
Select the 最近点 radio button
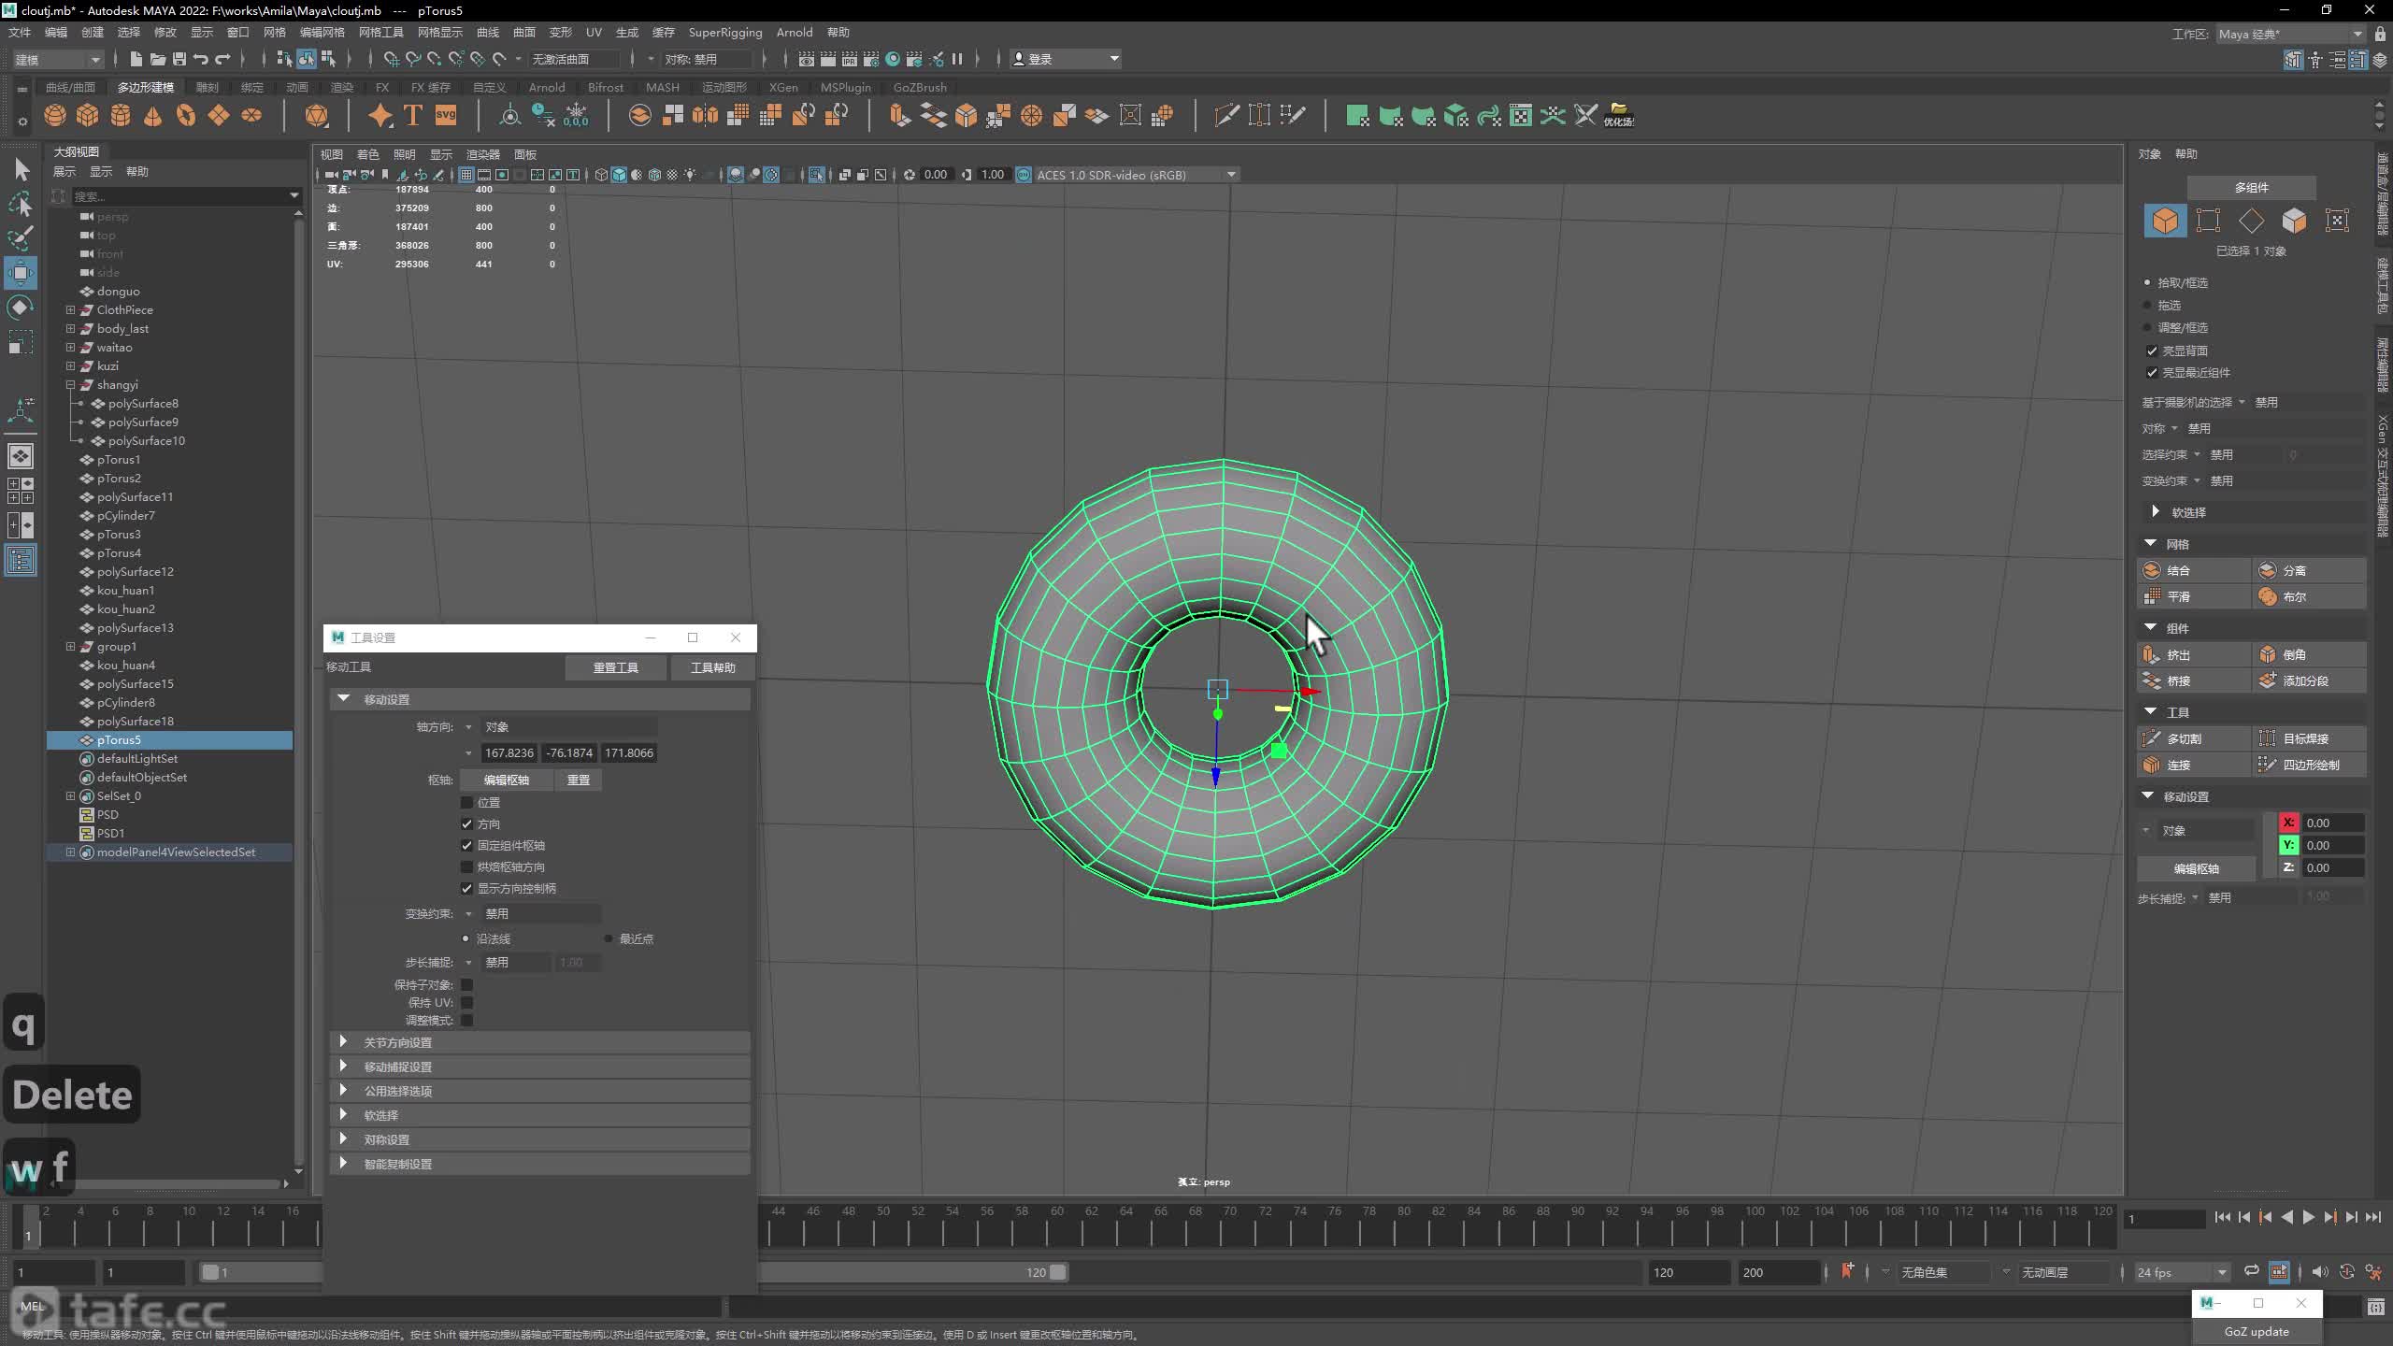[x=609, y=938]
